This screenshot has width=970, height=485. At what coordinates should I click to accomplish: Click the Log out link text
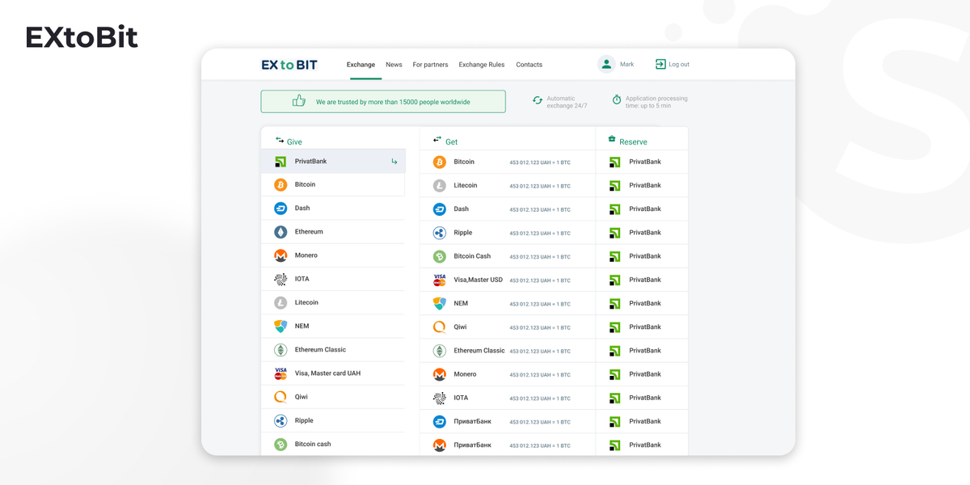coord(679,65)
